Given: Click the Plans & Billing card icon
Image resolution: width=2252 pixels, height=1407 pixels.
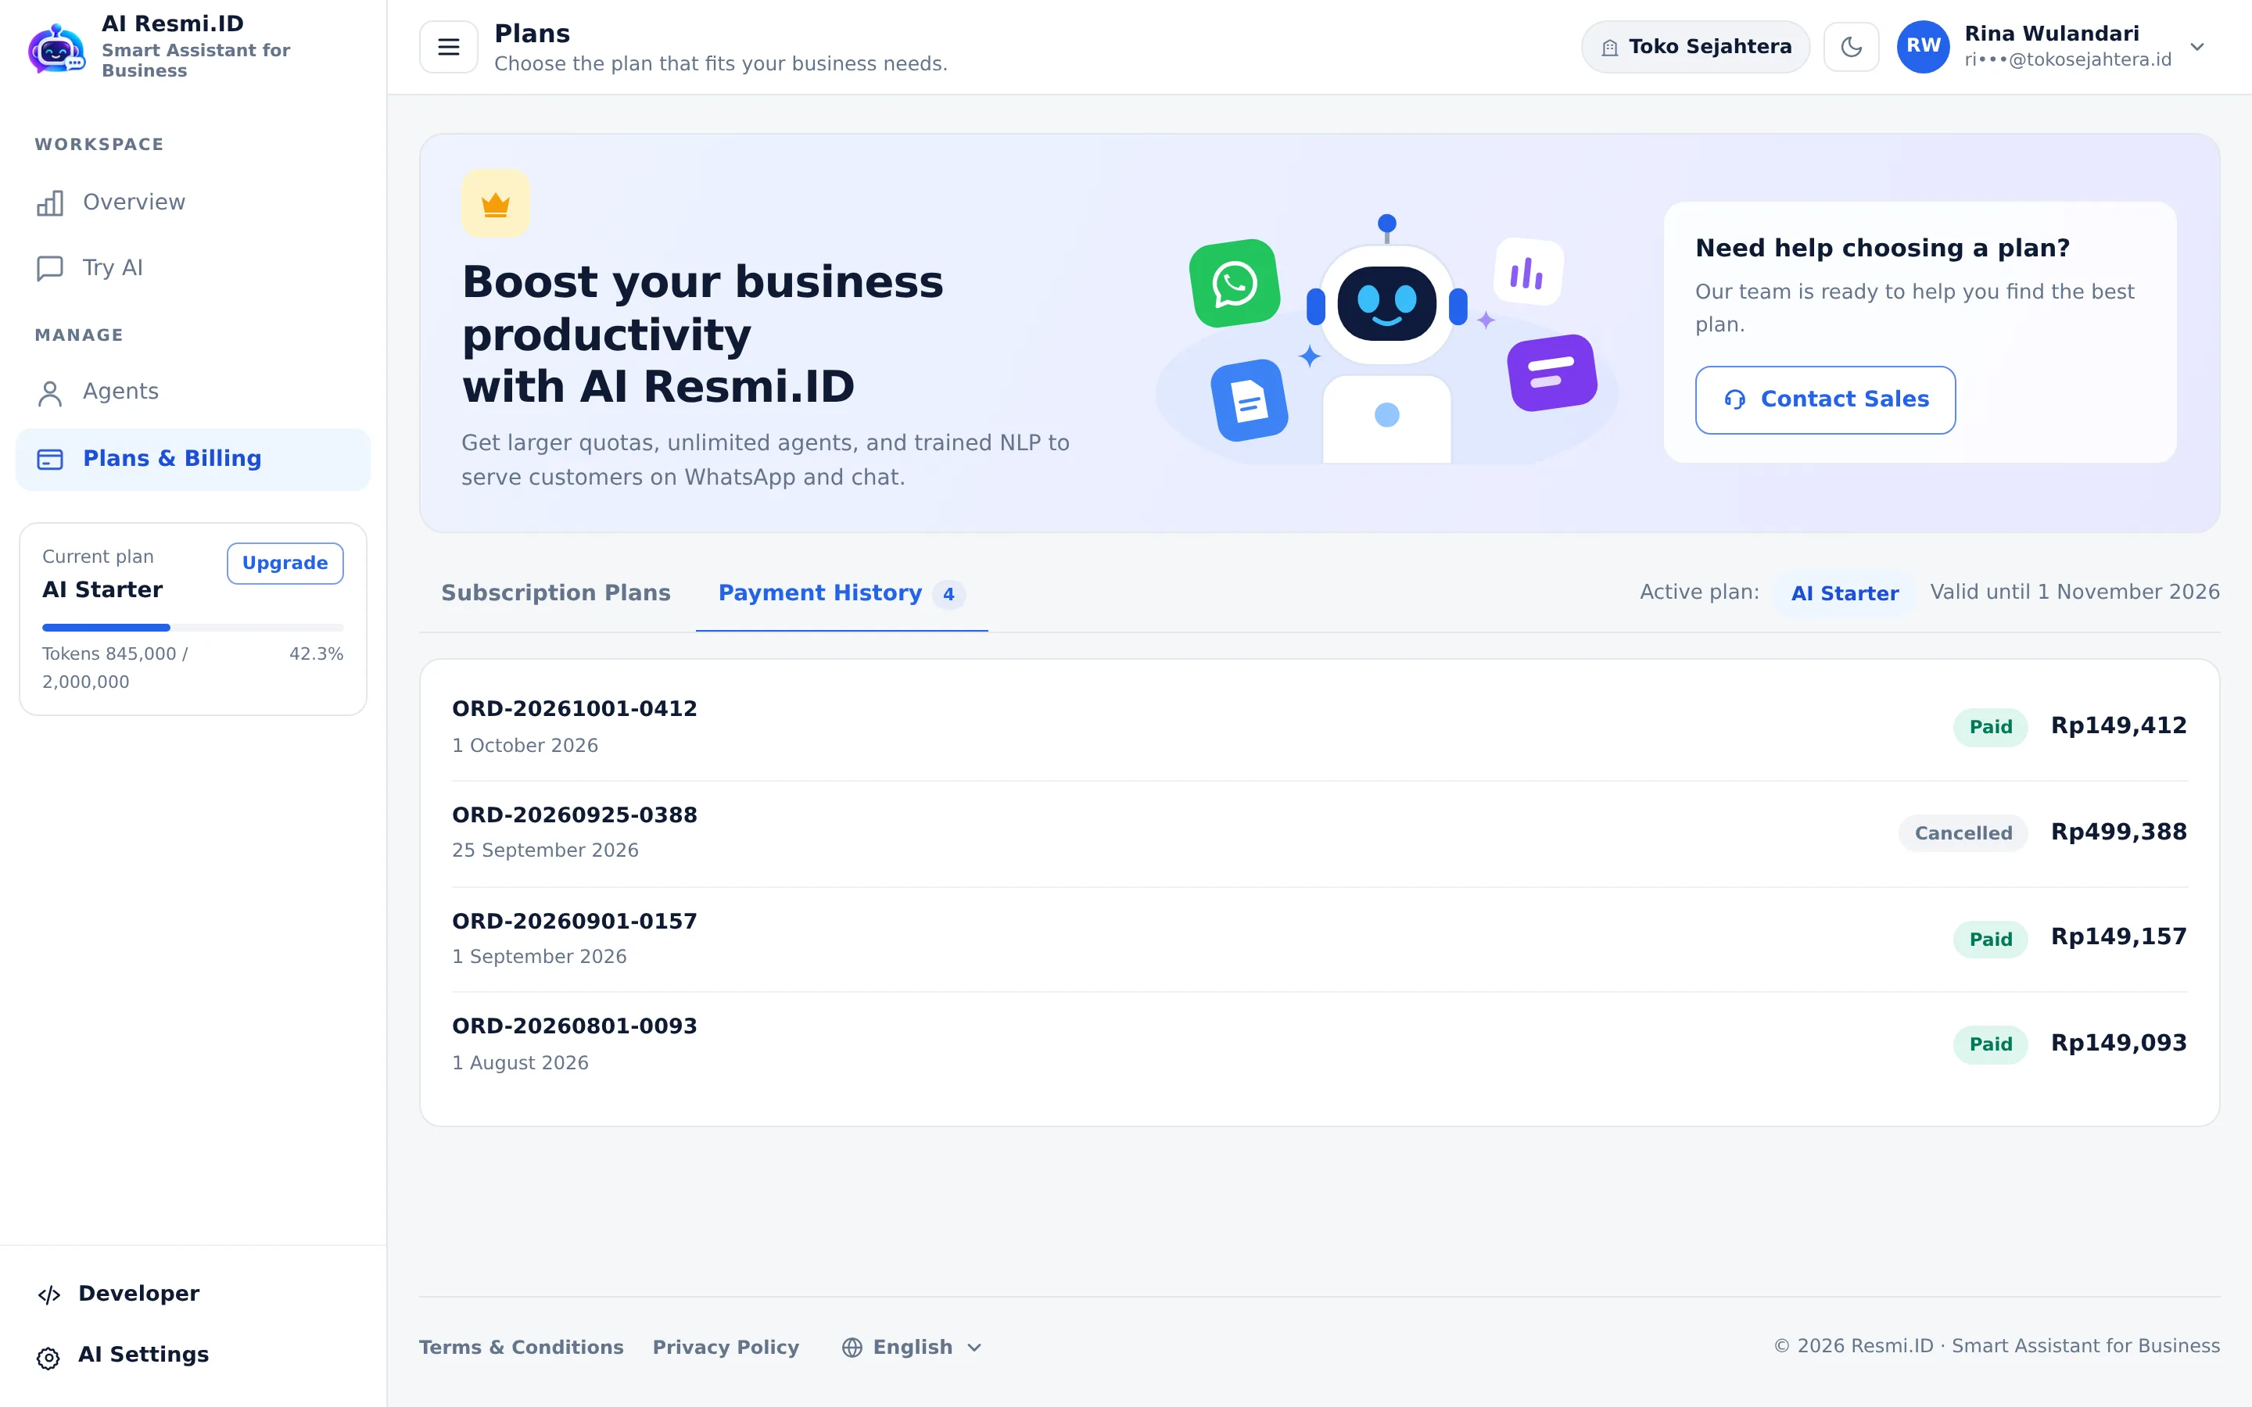Looking at the screenshot, I should [50, 459].
